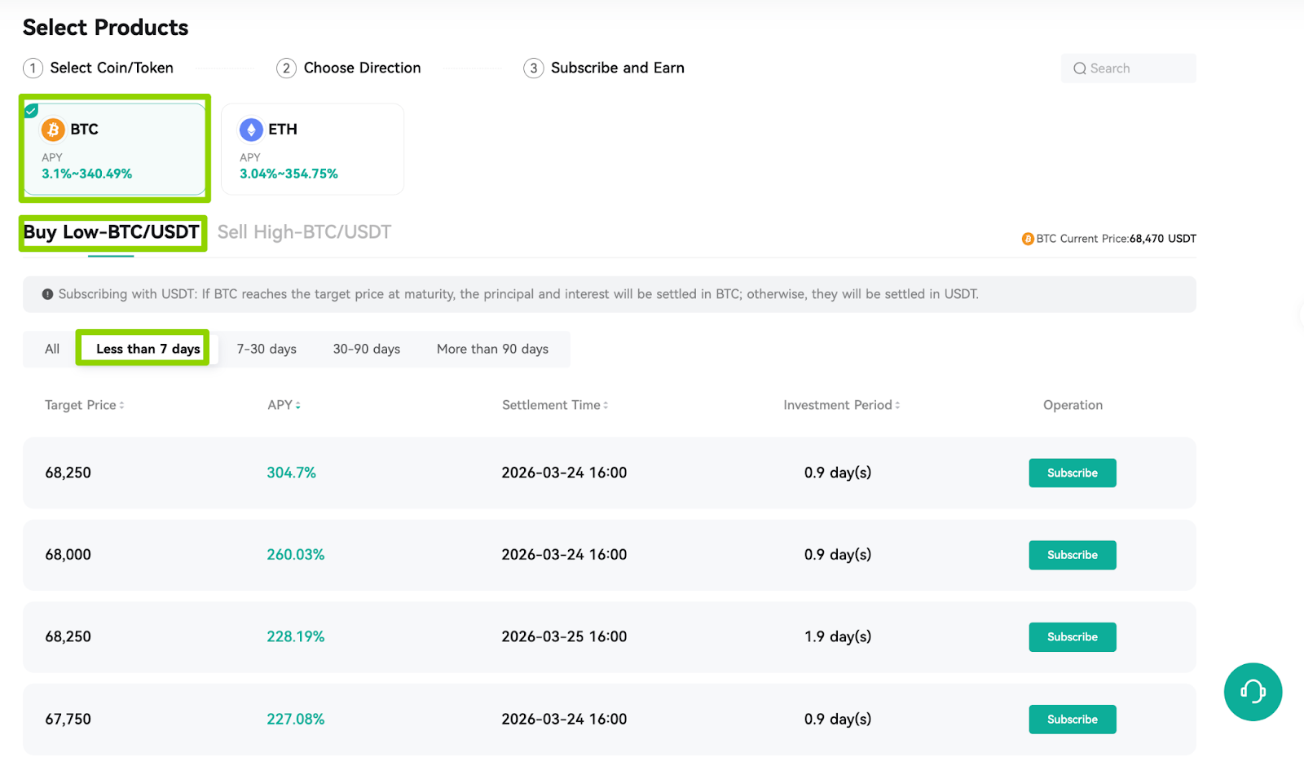Filter by 7-30 days
Screen dimensions: 1304x757
point(267,349)
